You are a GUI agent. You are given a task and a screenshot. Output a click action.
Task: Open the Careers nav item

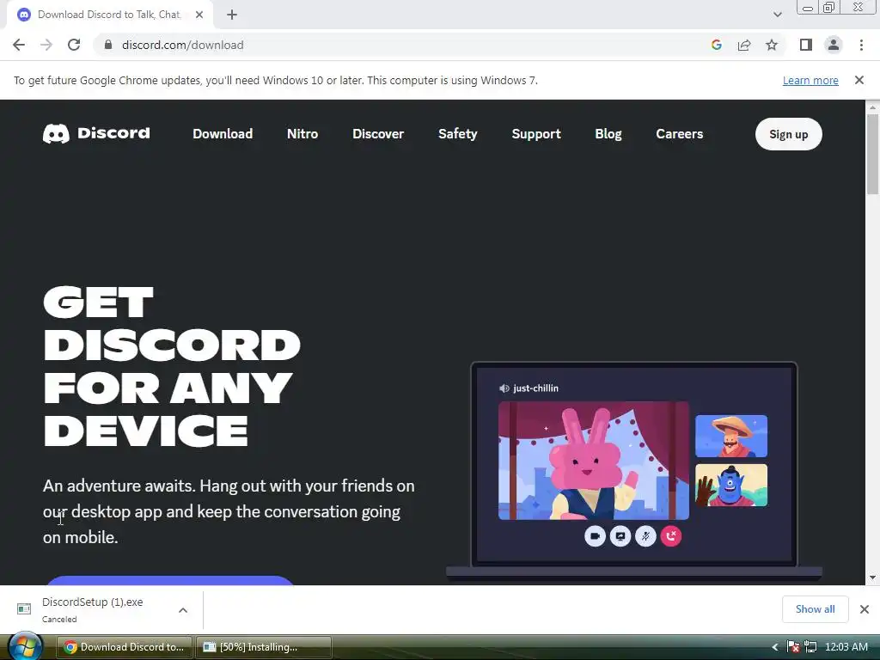tap(680, 133)
